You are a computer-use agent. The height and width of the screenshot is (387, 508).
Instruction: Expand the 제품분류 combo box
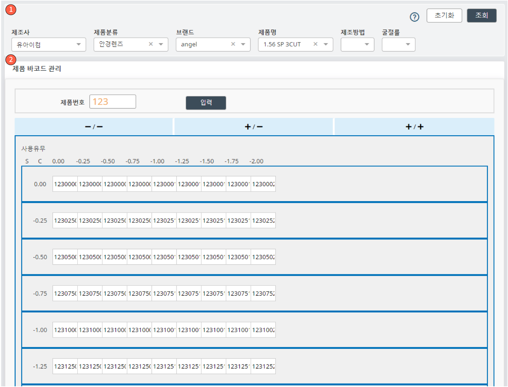[160, 44]
